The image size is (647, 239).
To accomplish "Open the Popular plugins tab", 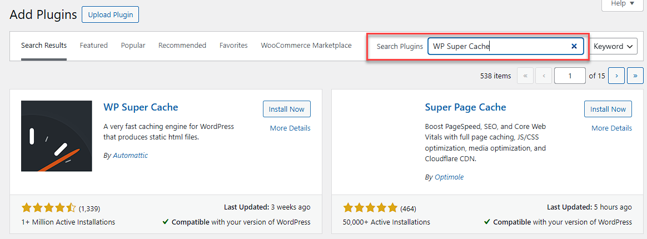I will click(133, 46).
